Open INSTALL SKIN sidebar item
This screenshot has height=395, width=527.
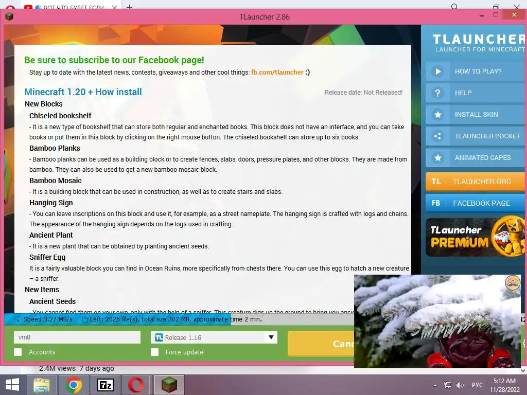coord(476,115)
